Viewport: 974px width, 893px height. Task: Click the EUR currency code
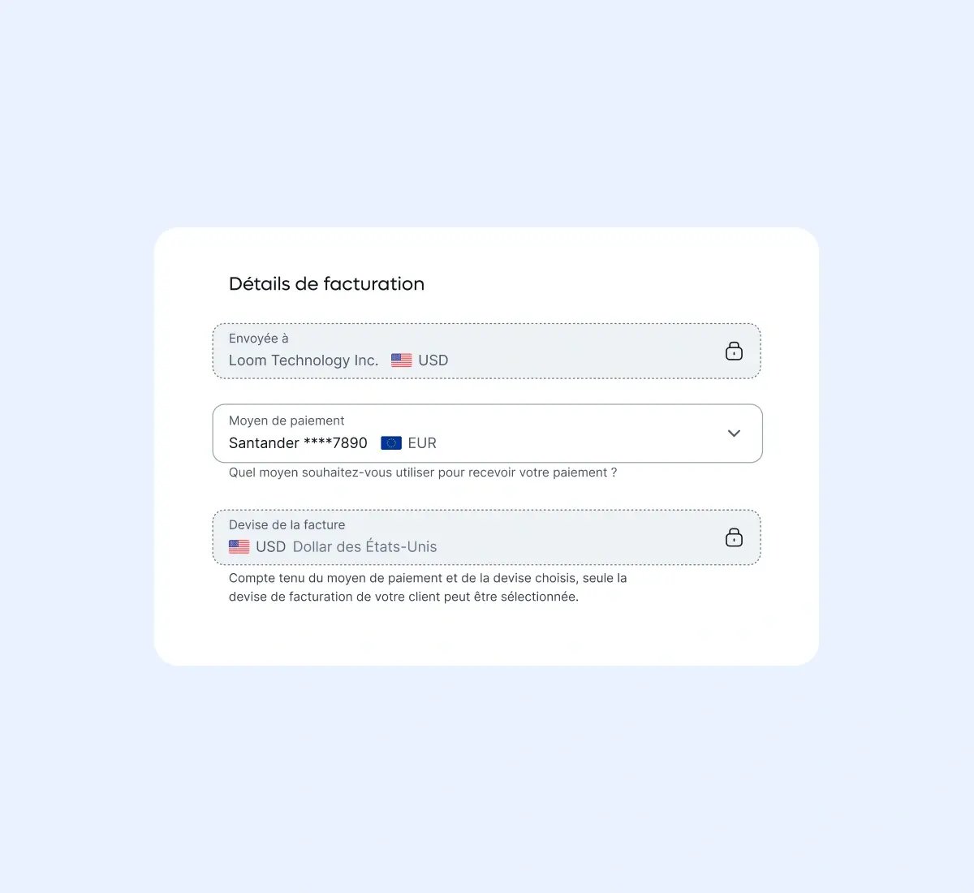click(422, 443)
